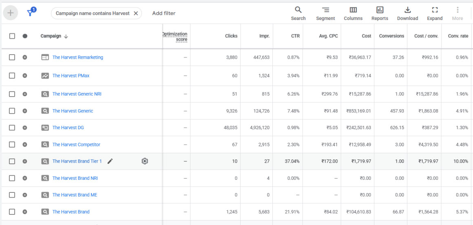Open the Columns editor icon

point(353,13)
